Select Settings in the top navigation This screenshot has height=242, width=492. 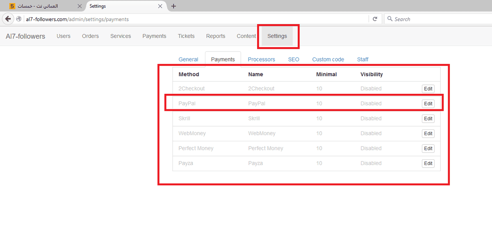pos(277,36)
